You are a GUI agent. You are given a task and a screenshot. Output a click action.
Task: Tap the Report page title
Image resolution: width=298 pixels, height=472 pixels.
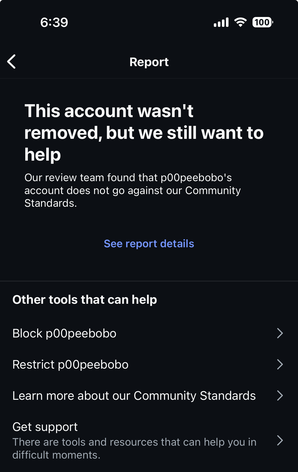[149, 62]
